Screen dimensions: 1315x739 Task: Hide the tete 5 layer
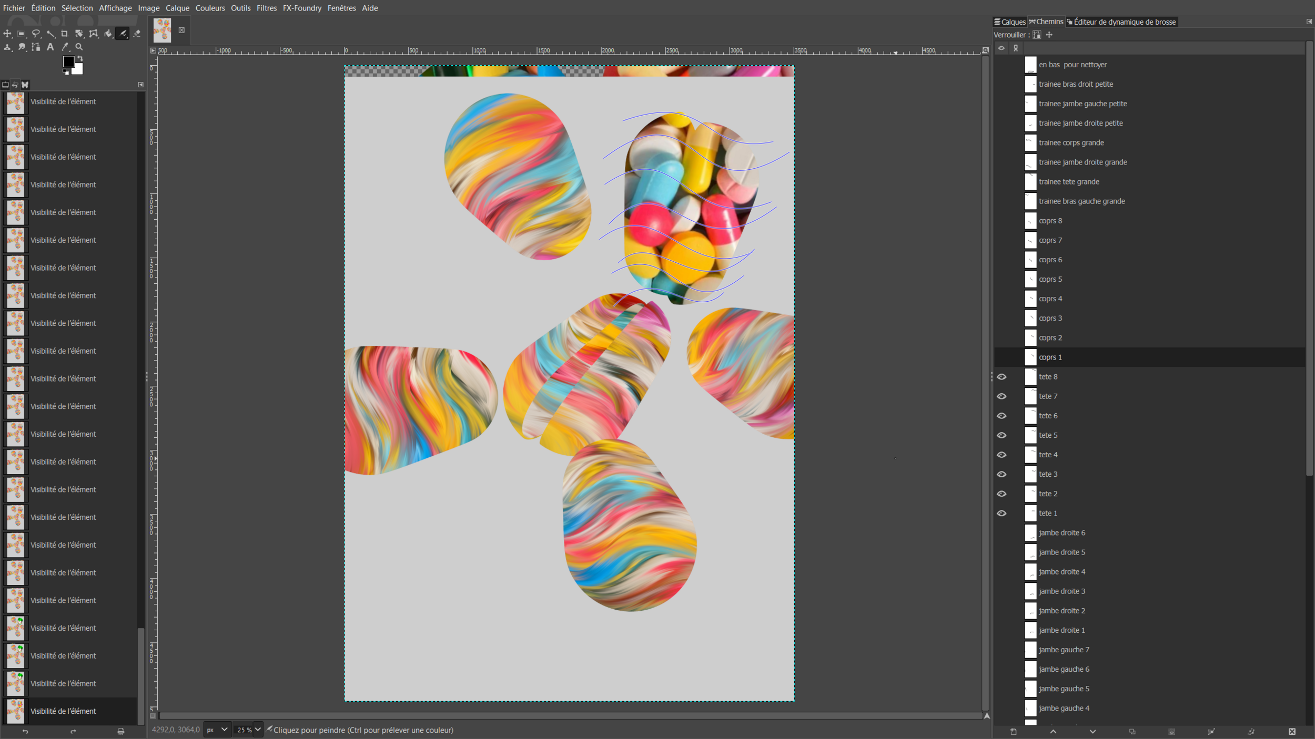1002,435
